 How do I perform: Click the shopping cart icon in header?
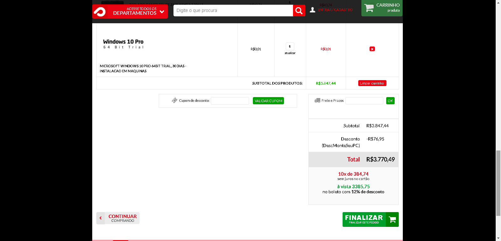tap(369, 8)
